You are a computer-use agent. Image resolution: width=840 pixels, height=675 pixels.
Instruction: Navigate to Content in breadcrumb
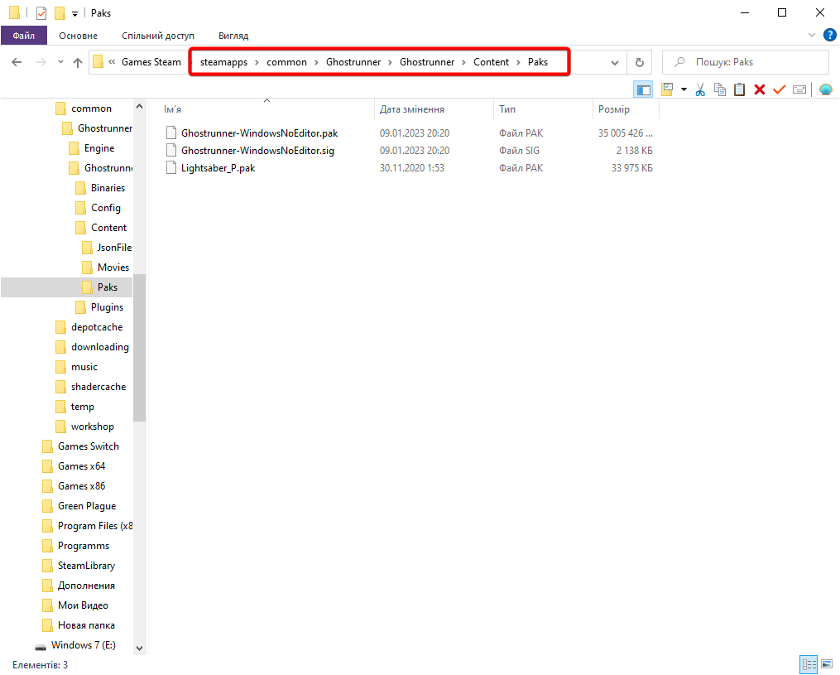click(x=492, y=62)
